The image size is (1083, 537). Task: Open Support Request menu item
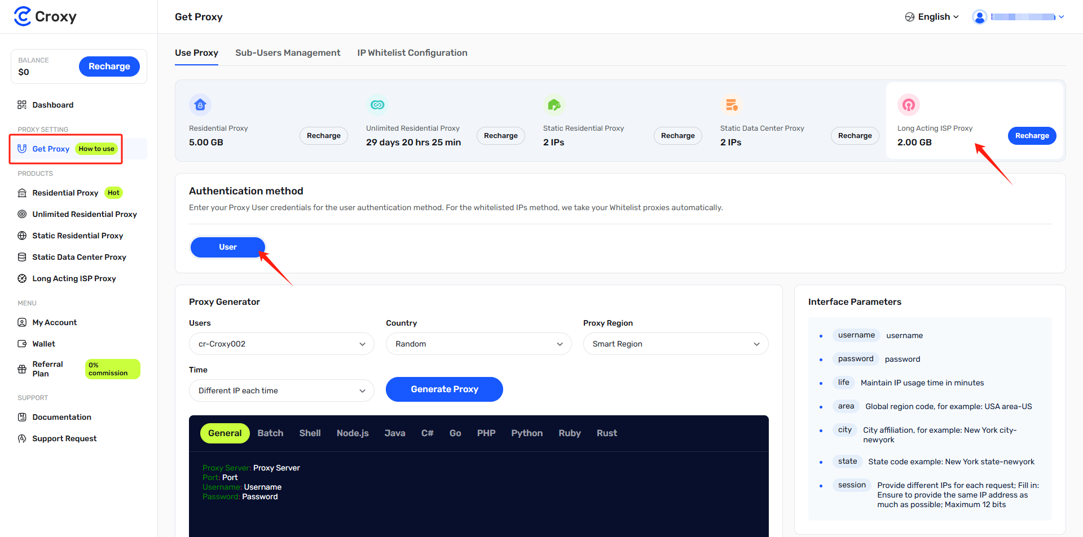[x=64, y=438]
